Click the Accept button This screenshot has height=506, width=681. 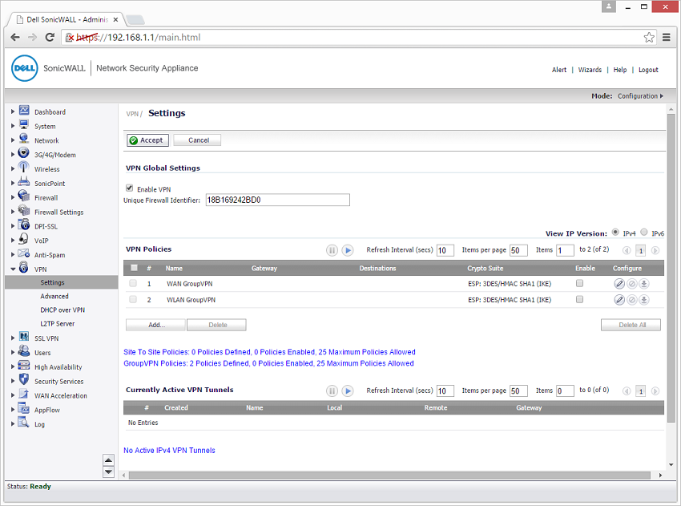147,140
